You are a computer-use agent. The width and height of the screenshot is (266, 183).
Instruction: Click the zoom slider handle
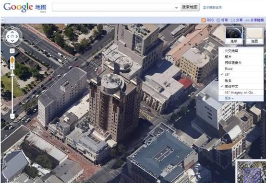pos(12,75)
